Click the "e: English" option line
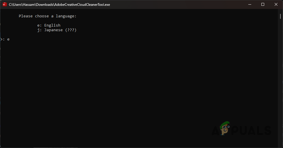283x148 pixels. click(x=49, y=25)
